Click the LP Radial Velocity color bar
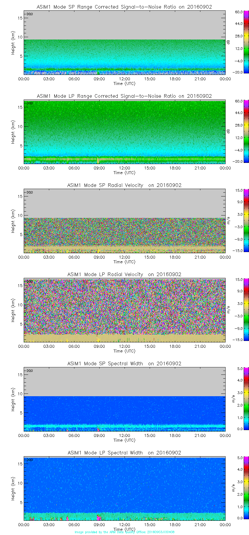 (239, 309)
